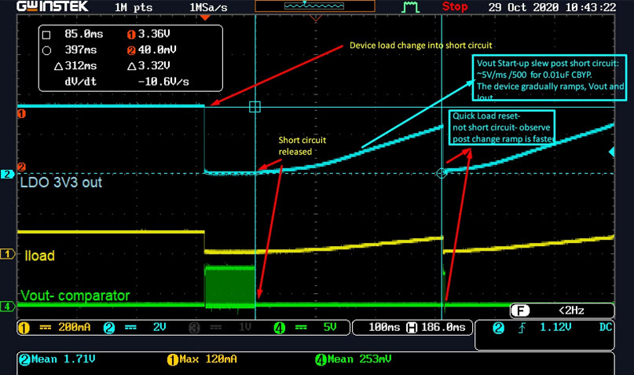
Task: Click the 1.12V trigger level value
Action: [555, 327]
